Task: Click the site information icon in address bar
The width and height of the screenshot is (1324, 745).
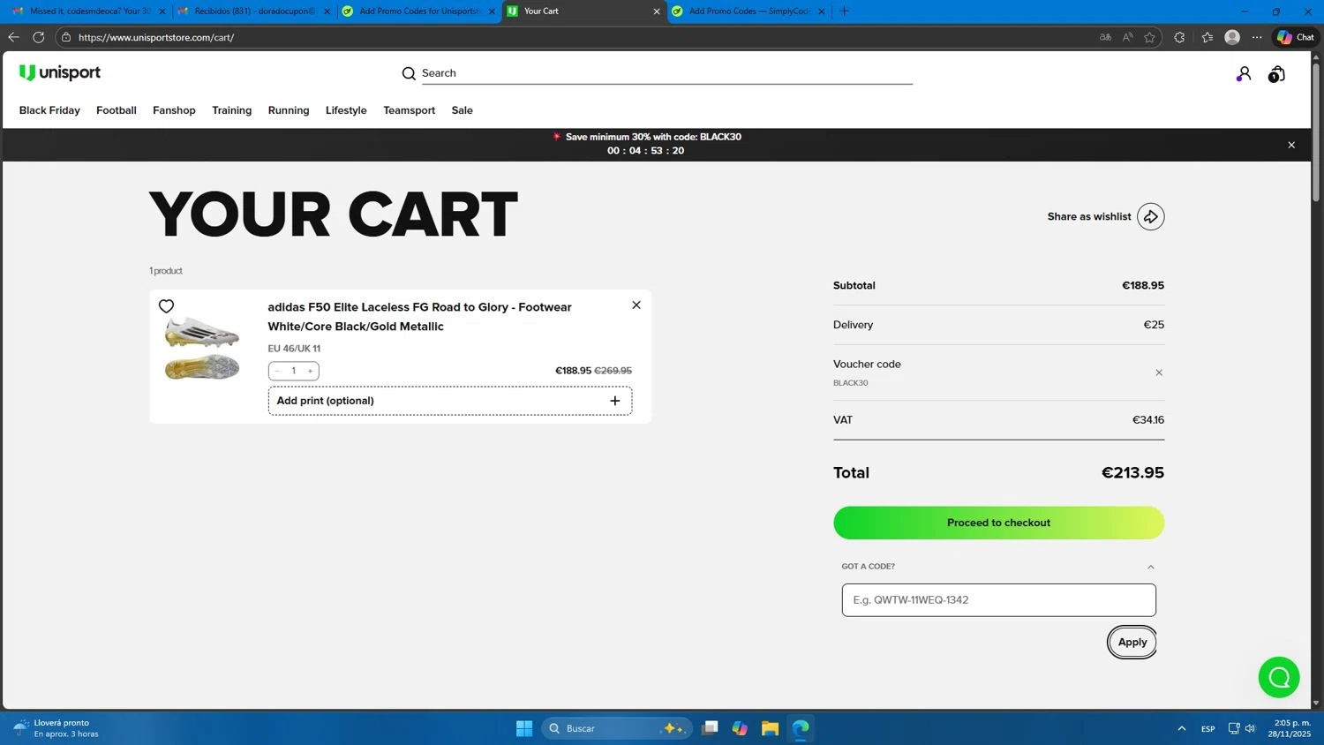Action: coord(66,37)
